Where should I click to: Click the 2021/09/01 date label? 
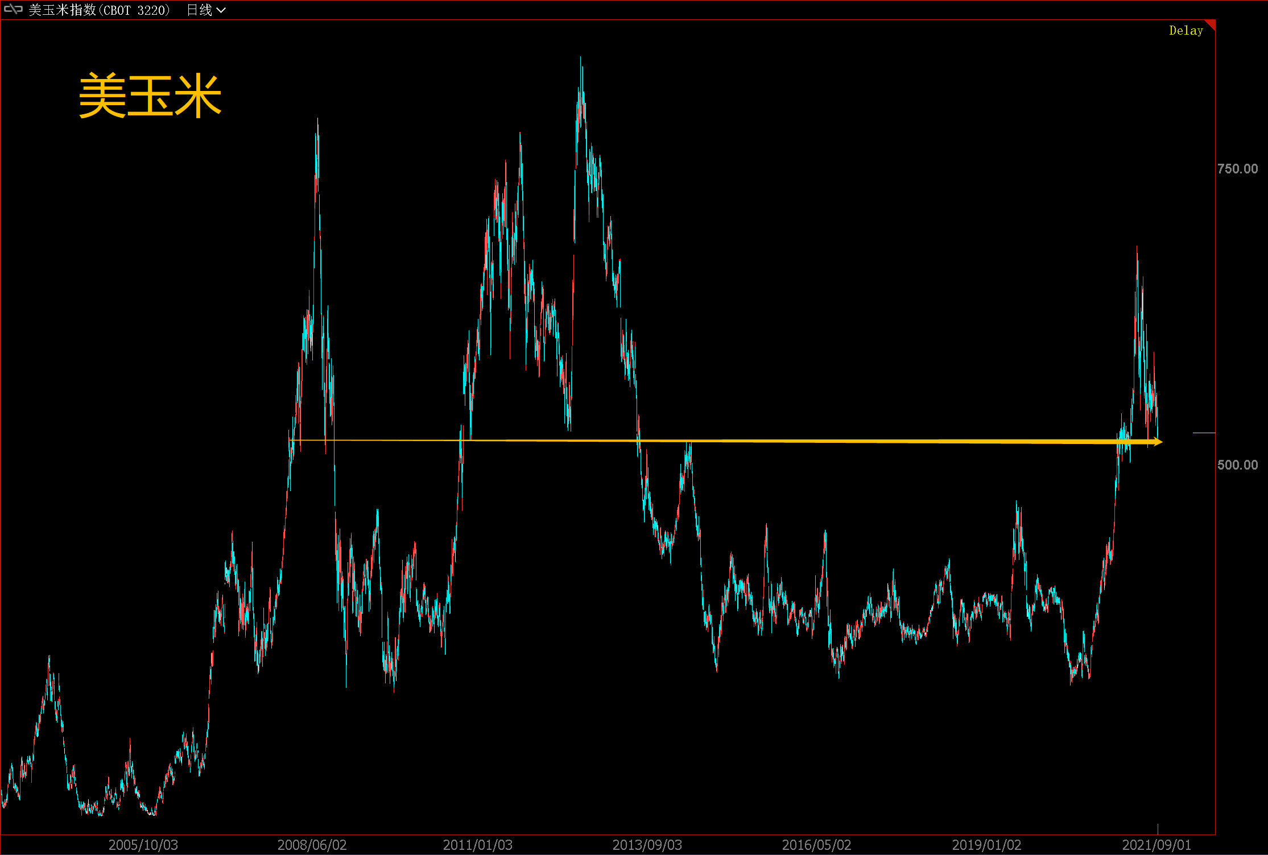[1156, 845]
